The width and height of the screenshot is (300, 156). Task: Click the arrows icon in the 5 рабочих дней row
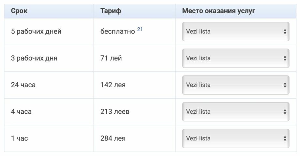[x=285, y=32]
